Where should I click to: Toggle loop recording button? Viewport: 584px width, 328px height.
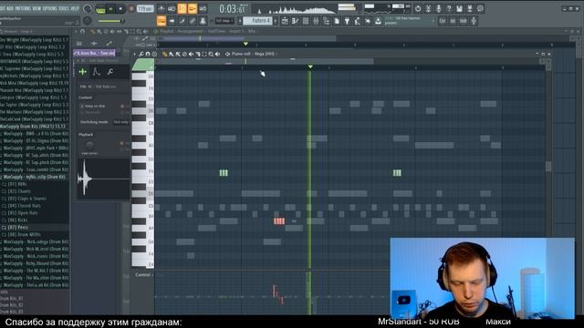[203, 8]
